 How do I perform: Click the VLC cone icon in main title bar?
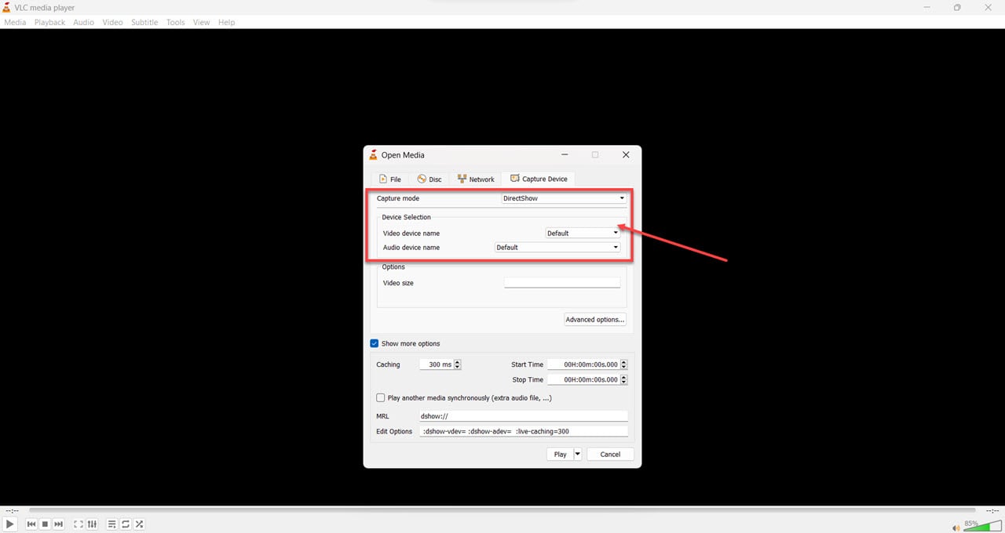[7, 7]
